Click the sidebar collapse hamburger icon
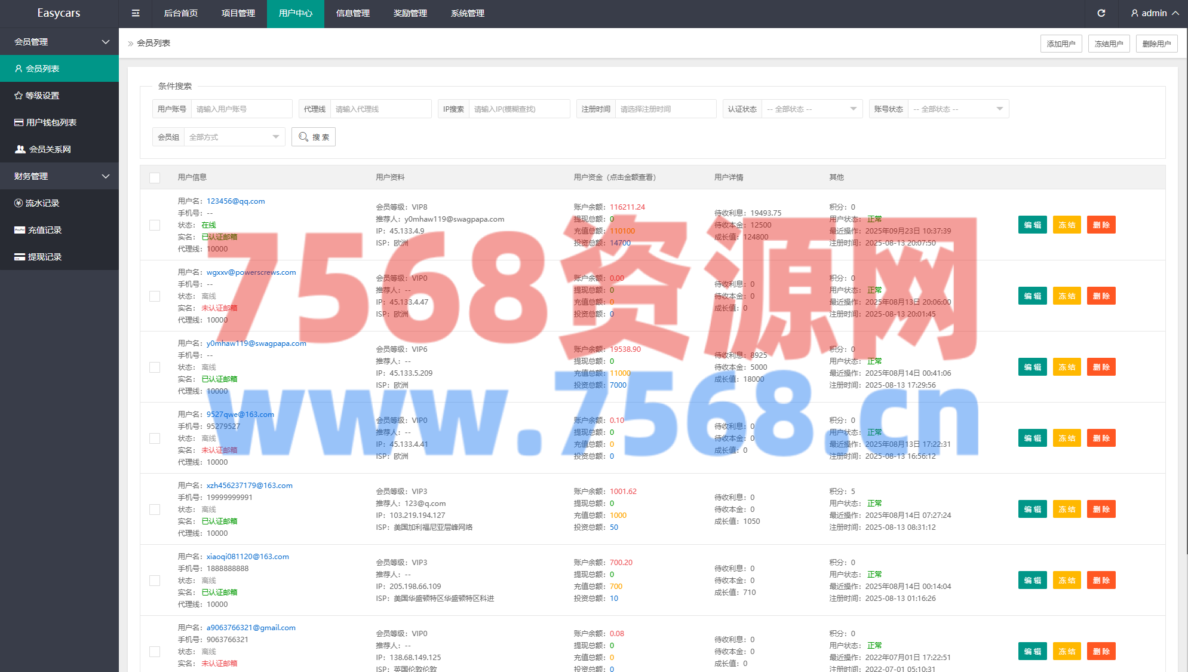 (x=136, y=13)
